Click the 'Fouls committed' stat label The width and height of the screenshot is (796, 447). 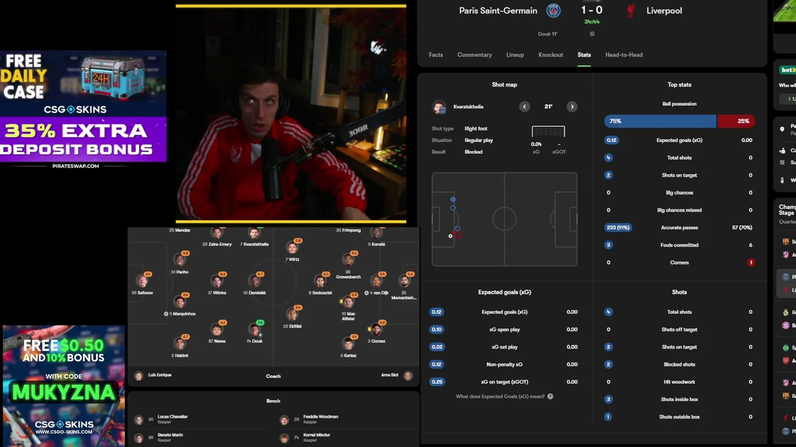[679, 245]
